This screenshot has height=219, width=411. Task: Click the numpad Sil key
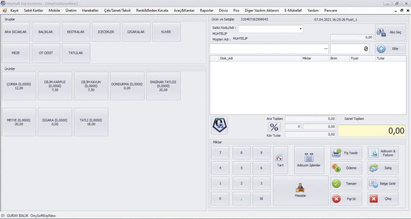click(x=261, y=199)
